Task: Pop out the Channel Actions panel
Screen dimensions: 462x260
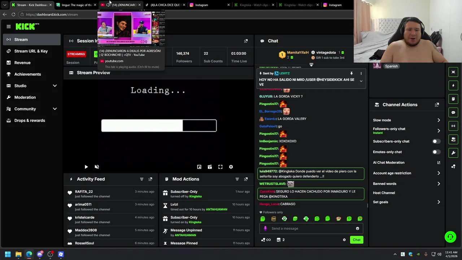Action: 437,105
